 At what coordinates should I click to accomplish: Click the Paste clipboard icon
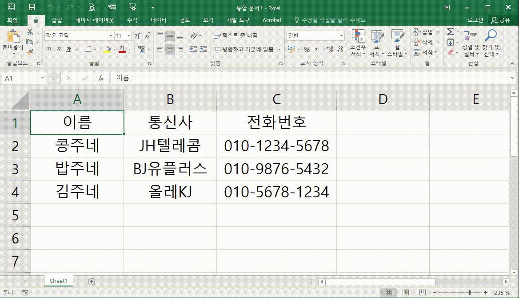click(x=13, y=36)
